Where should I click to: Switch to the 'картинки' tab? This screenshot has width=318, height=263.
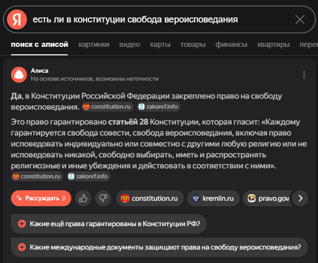point(94,44)
